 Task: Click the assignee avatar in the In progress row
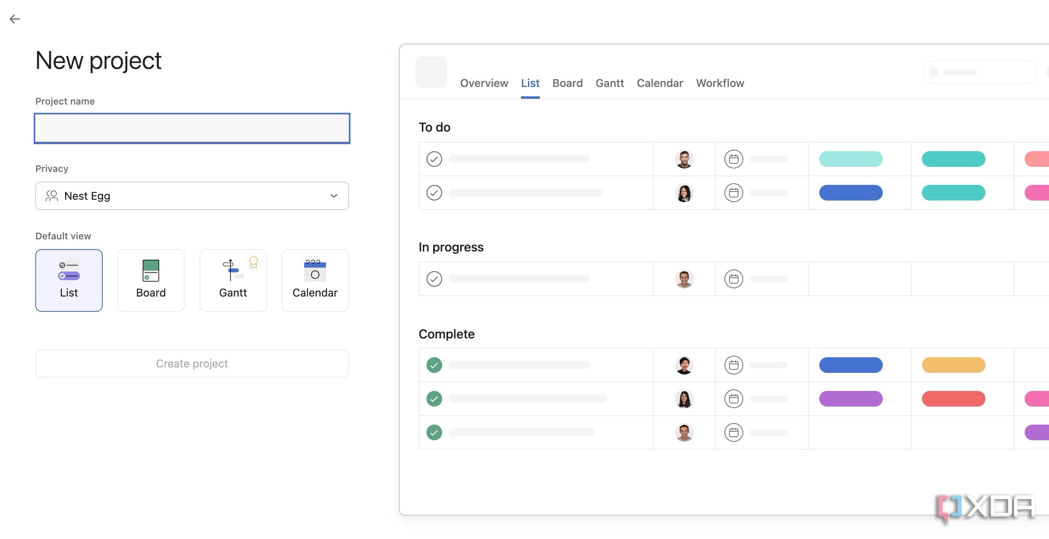pyautogui.click(x=684, y=279)
